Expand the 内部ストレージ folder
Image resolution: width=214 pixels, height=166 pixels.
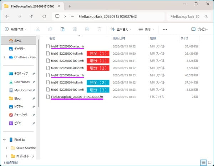[6, 156]
